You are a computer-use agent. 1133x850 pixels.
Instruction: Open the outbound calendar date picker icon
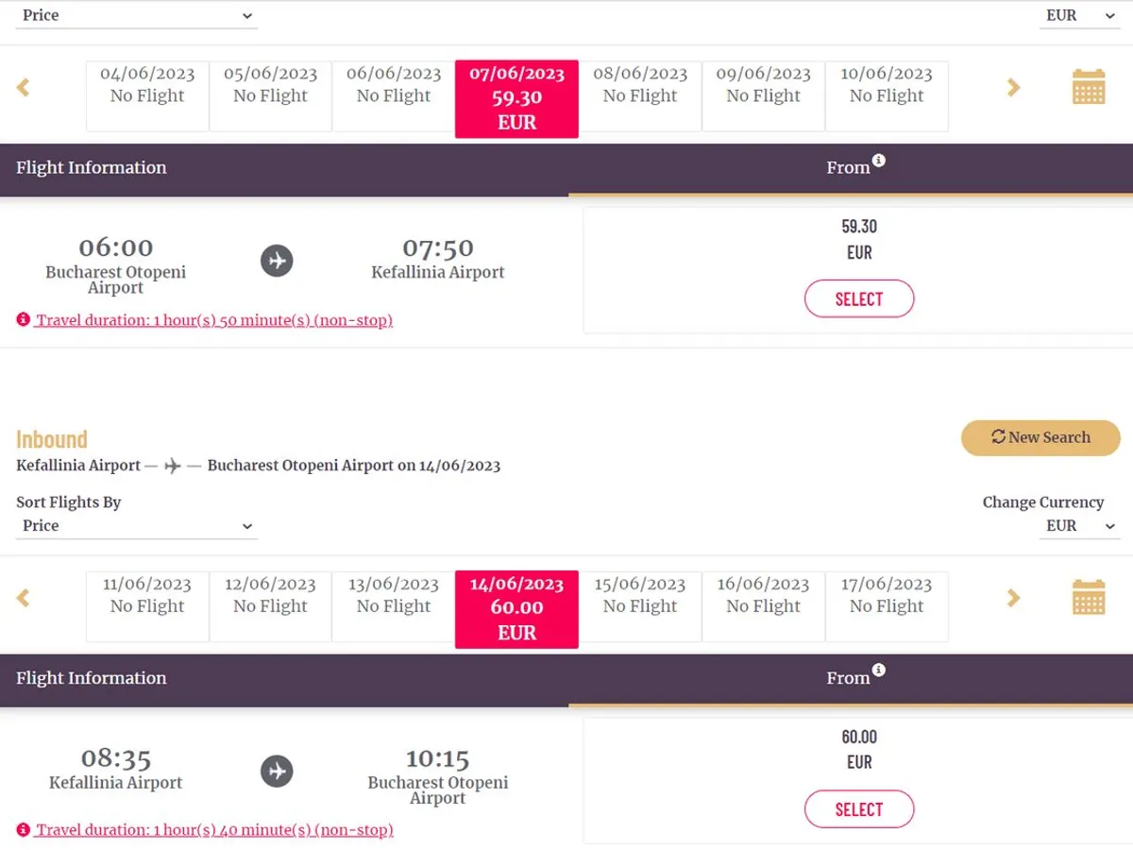pyautogui.click(x=1088, y=87)
